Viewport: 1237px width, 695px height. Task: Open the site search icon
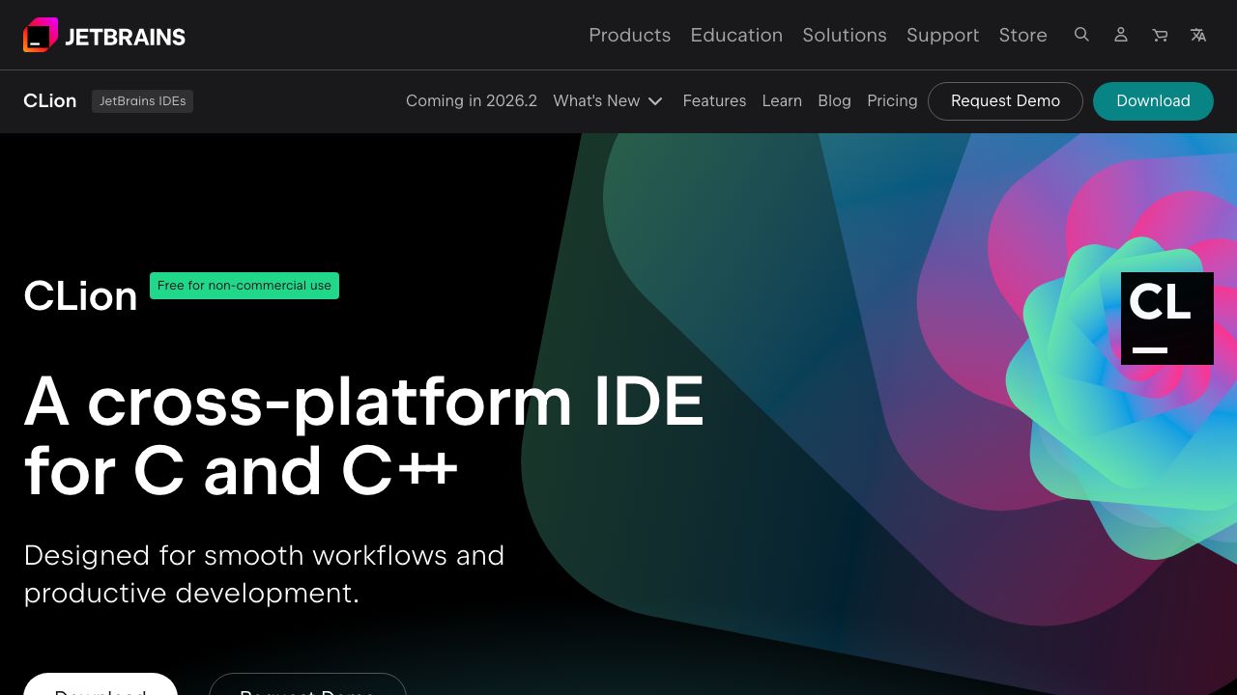point(1081,35)
